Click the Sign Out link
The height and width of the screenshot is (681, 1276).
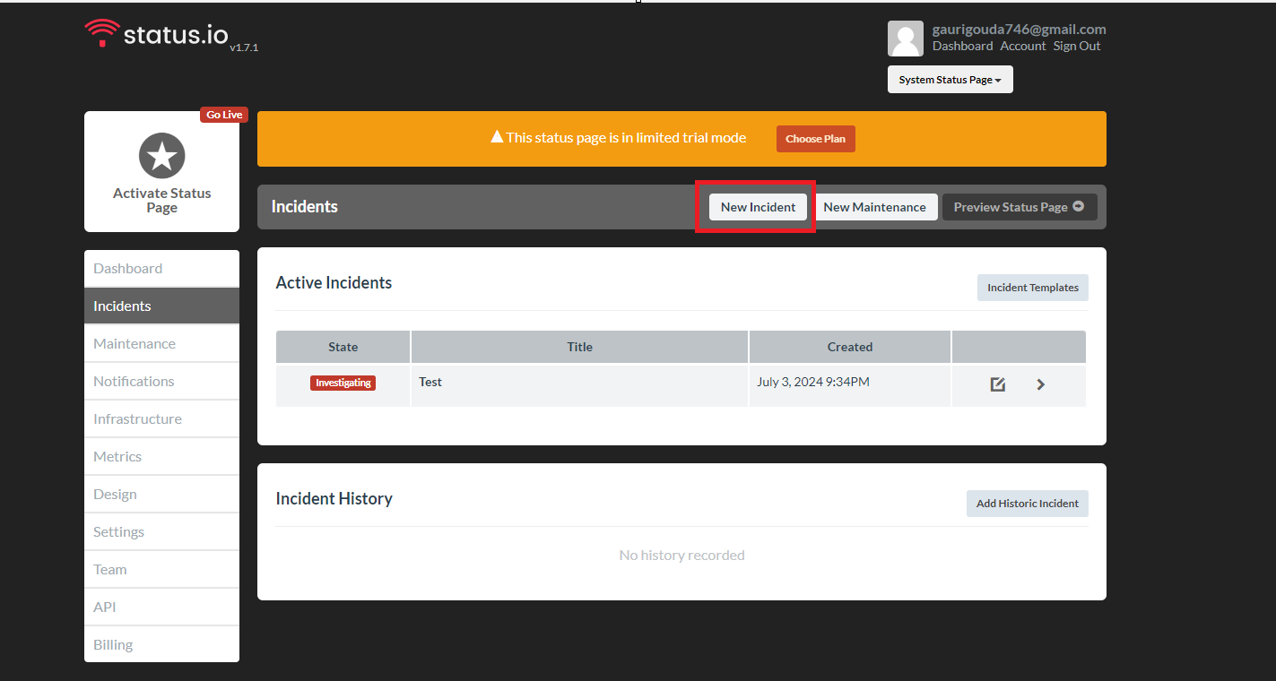coord(1076,46)
